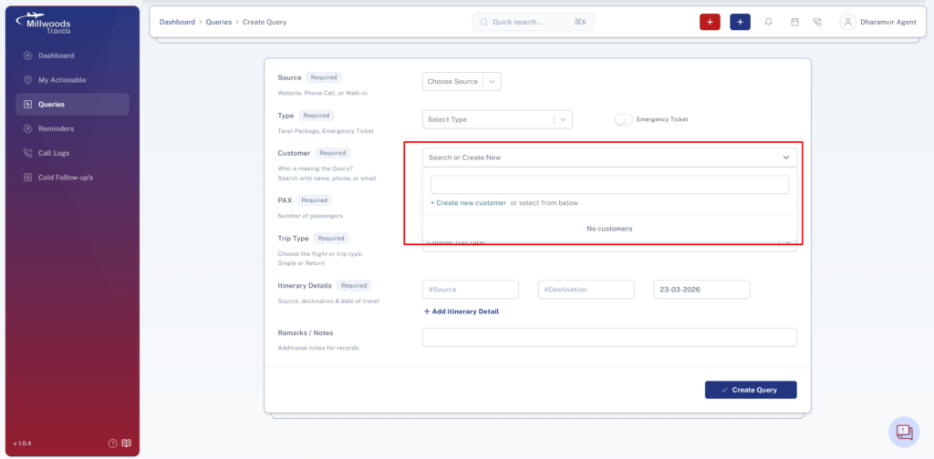Click the Dharamvir Agent profile avatar

click(x=847, y=22)
